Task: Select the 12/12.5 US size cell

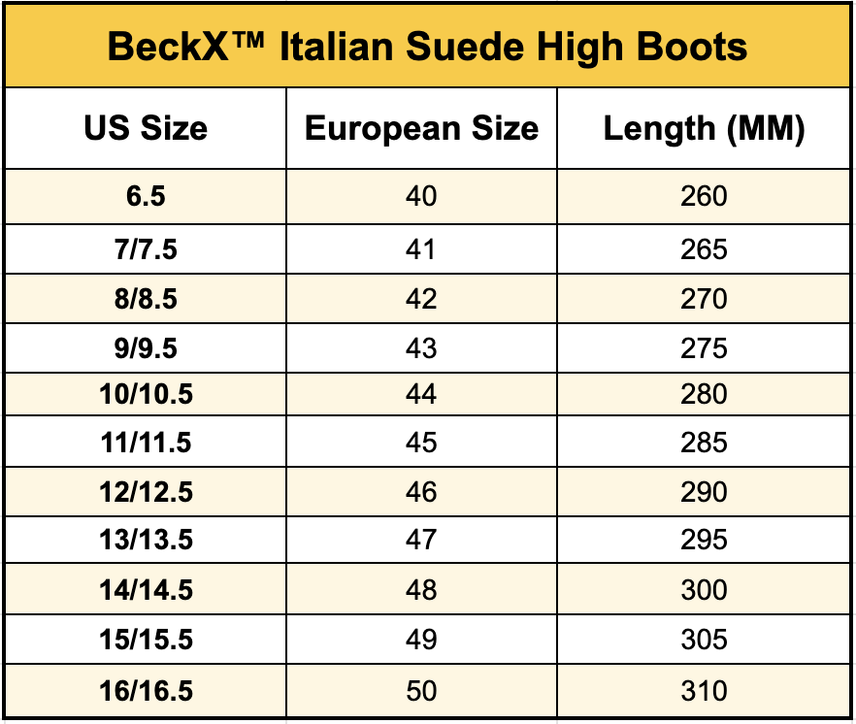Action: click(x=146, y=493)
